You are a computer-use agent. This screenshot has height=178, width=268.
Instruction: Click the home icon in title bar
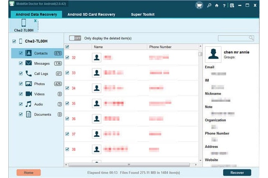click(x=216, y=5)
